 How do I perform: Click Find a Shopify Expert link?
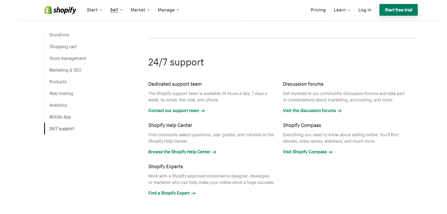(x=172, y=193)
